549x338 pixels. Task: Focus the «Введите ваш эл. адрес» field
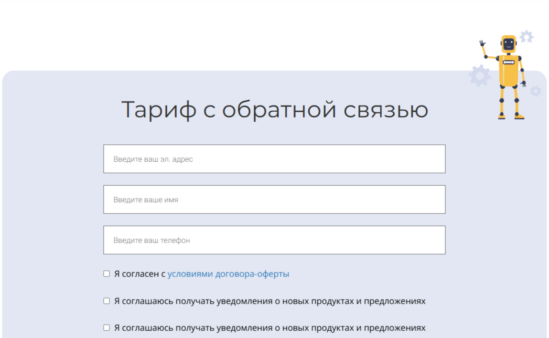[274, 159]
